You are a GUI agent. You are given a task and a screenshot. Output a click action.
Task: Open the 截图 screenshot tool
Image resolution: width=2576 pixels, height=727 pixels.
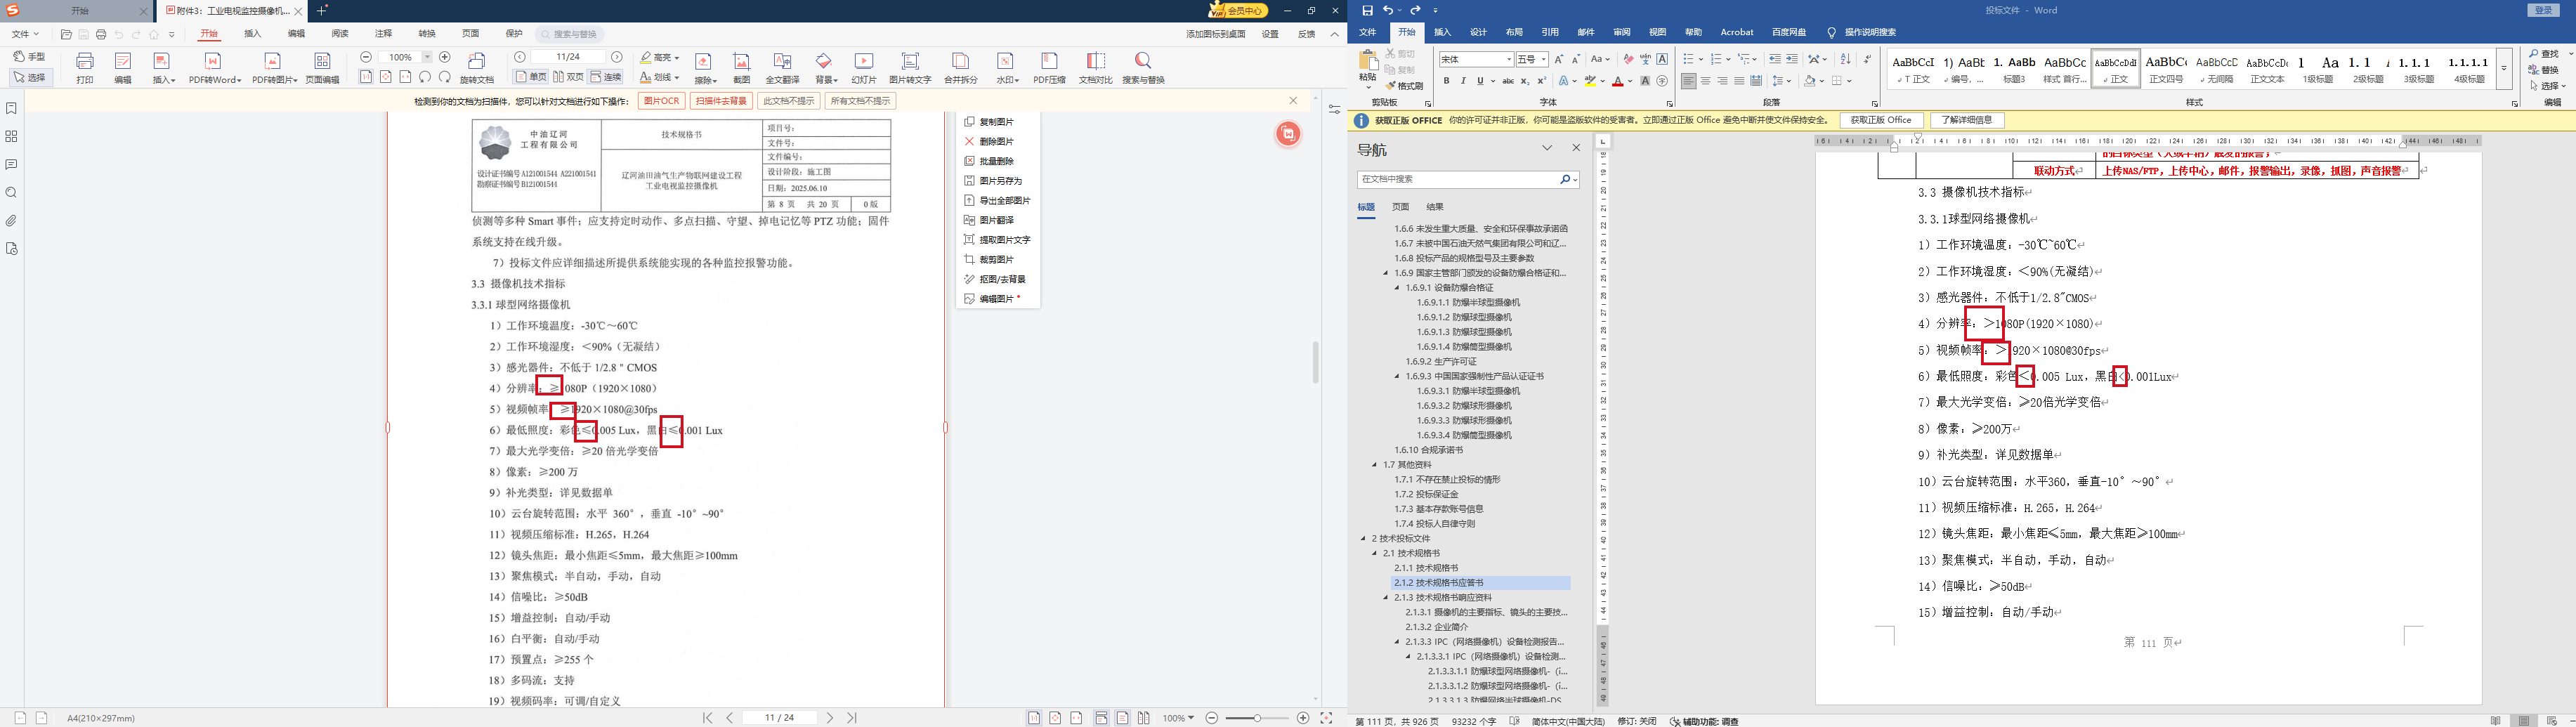tap(741, 67)
